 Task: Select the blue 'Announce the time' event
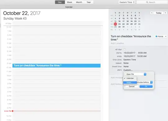(x=56, y=65)
